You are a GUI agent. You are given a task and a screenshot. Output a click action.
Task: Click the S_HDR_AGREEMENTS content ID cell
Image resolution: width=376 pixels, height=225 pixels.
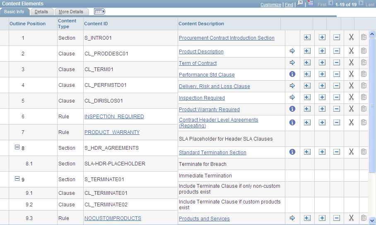tap(111, 148)
